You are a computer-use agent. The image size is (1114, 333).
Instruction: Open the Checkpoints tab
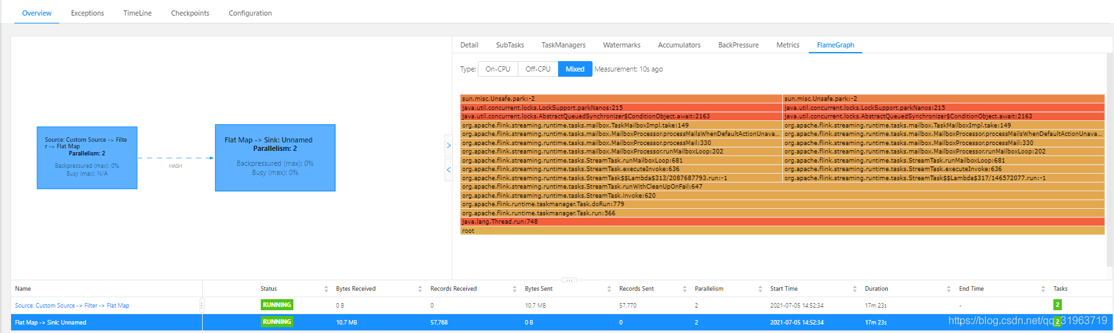click(x=190, y=13)
